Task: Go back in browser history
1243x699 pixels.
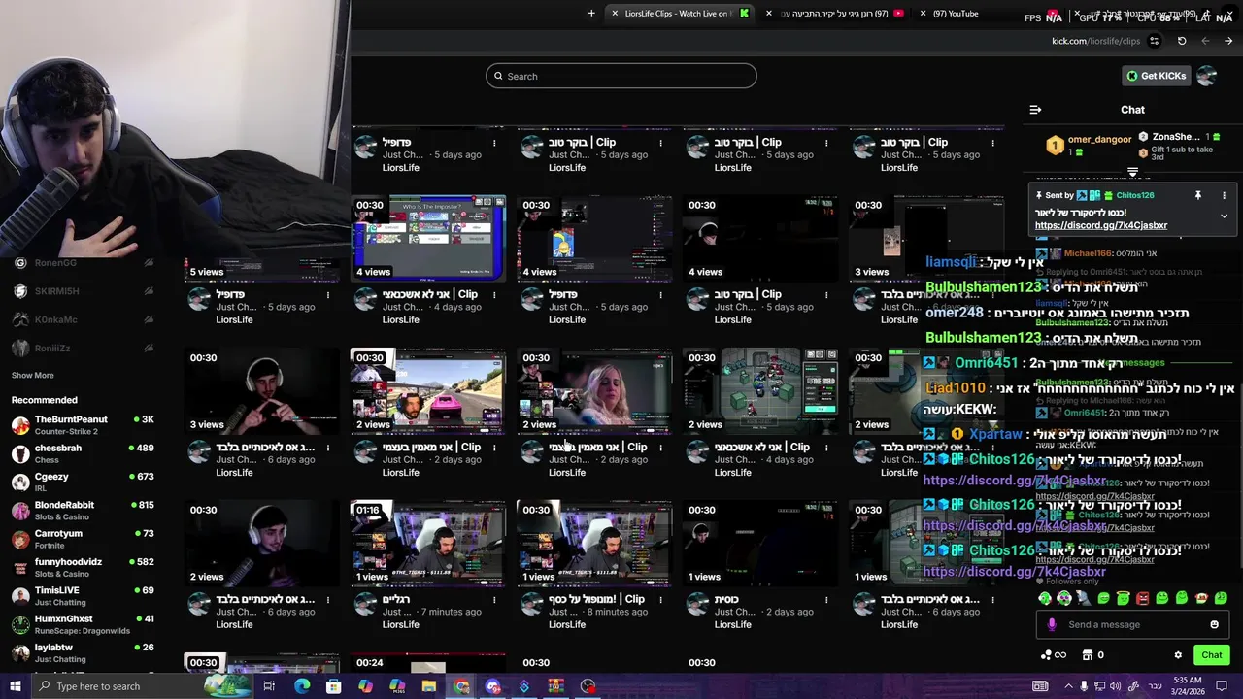Action: (x=1228, y=41)
